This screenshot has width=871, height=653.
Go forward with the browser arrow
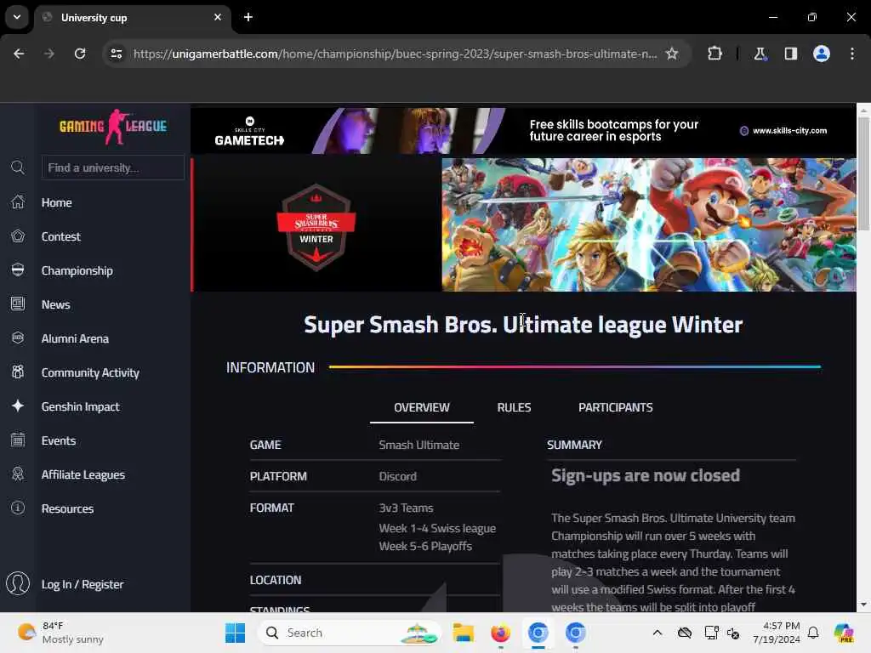pyautogui.click(x=49, y=54)
